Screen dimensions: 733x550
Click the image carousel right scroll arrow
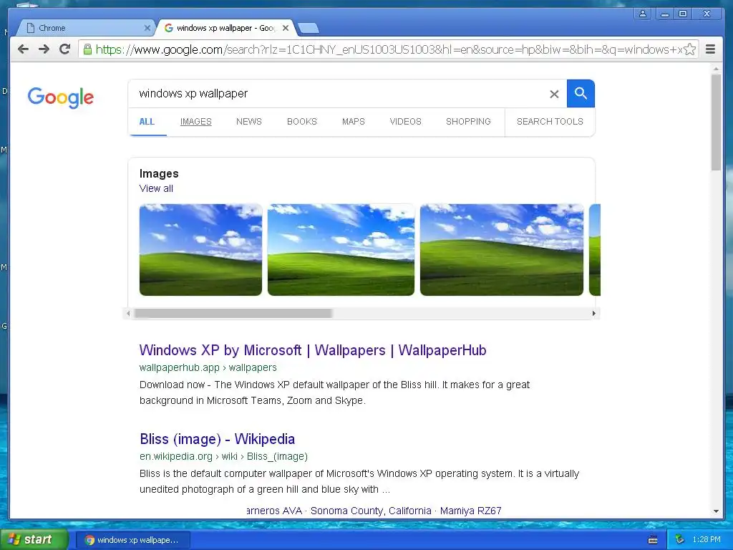click(x=593, y=314)
